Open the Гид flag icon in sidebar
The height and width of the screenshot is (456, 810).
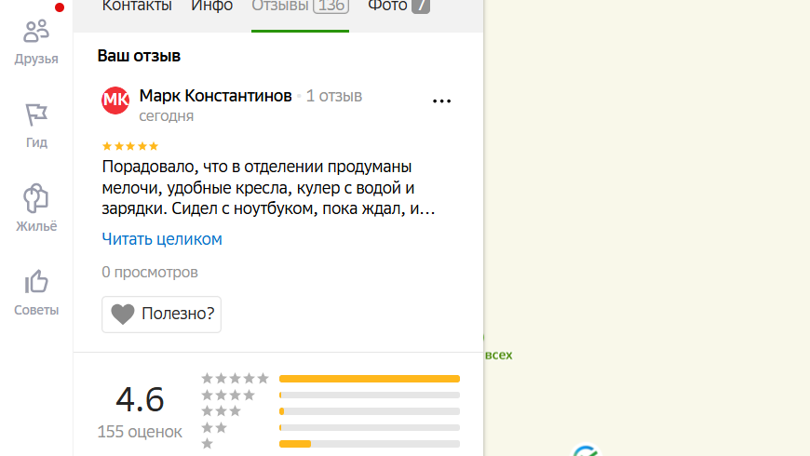click(x=36, y=114)
